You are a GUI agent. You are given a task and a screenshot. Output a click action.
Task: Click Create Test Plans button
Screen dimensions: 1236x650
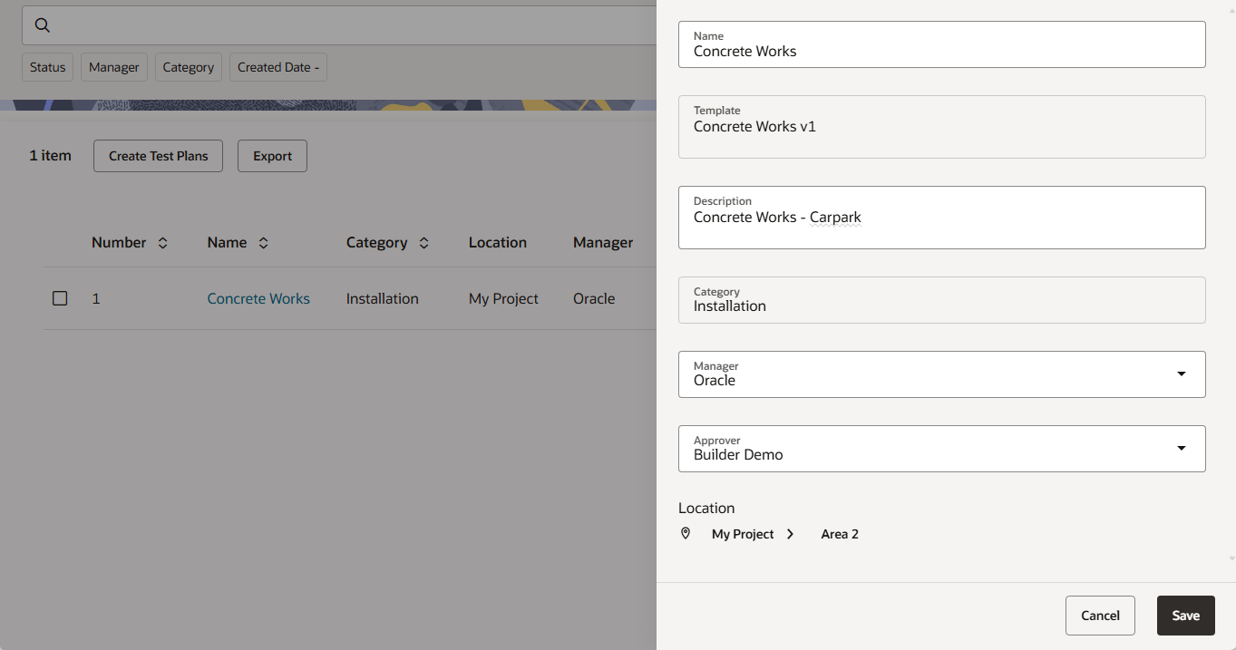pyautogui.click(x=158, y=156)
